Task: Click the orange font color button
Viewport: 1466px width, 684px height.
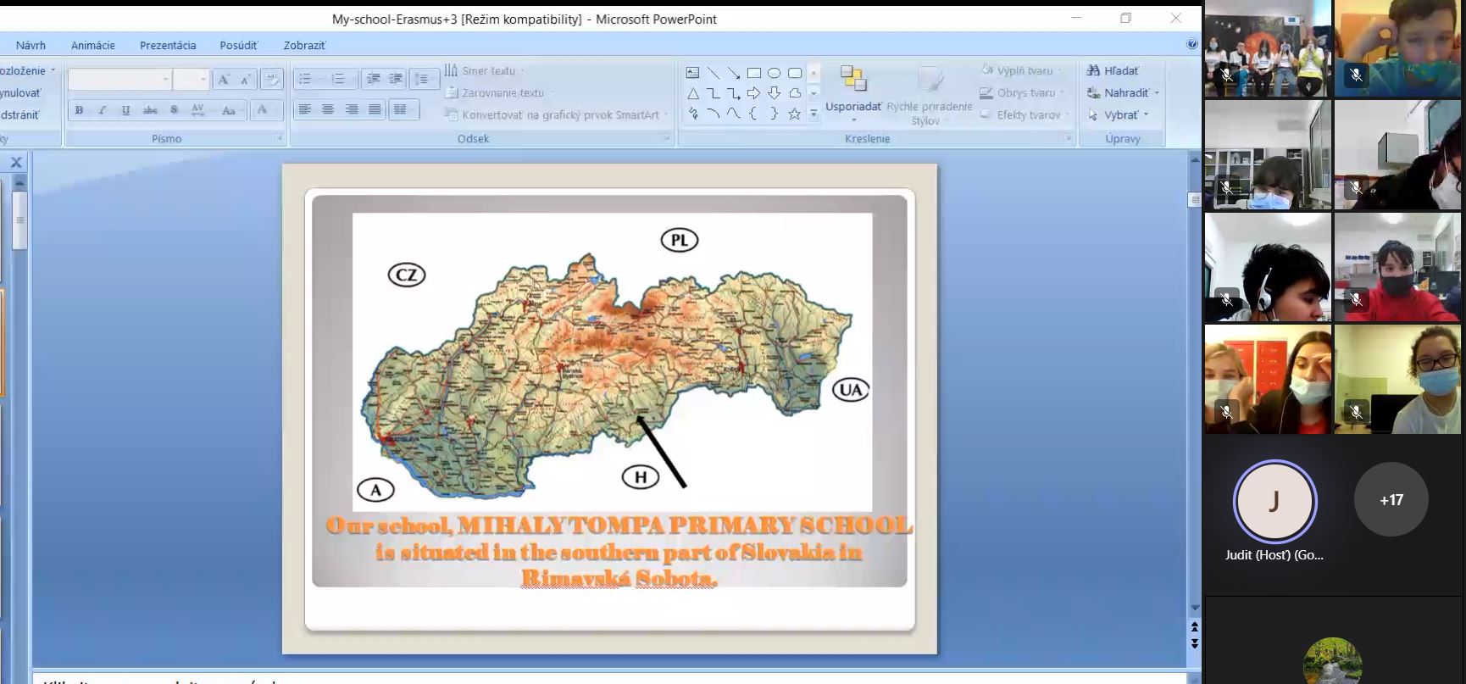Action: [x=263, y=110]
